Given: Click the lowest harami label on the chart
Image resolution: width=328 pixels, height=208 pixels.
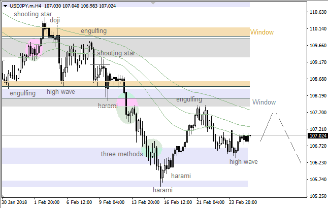Looking at the screenshot, I should (x=162, y=190).
